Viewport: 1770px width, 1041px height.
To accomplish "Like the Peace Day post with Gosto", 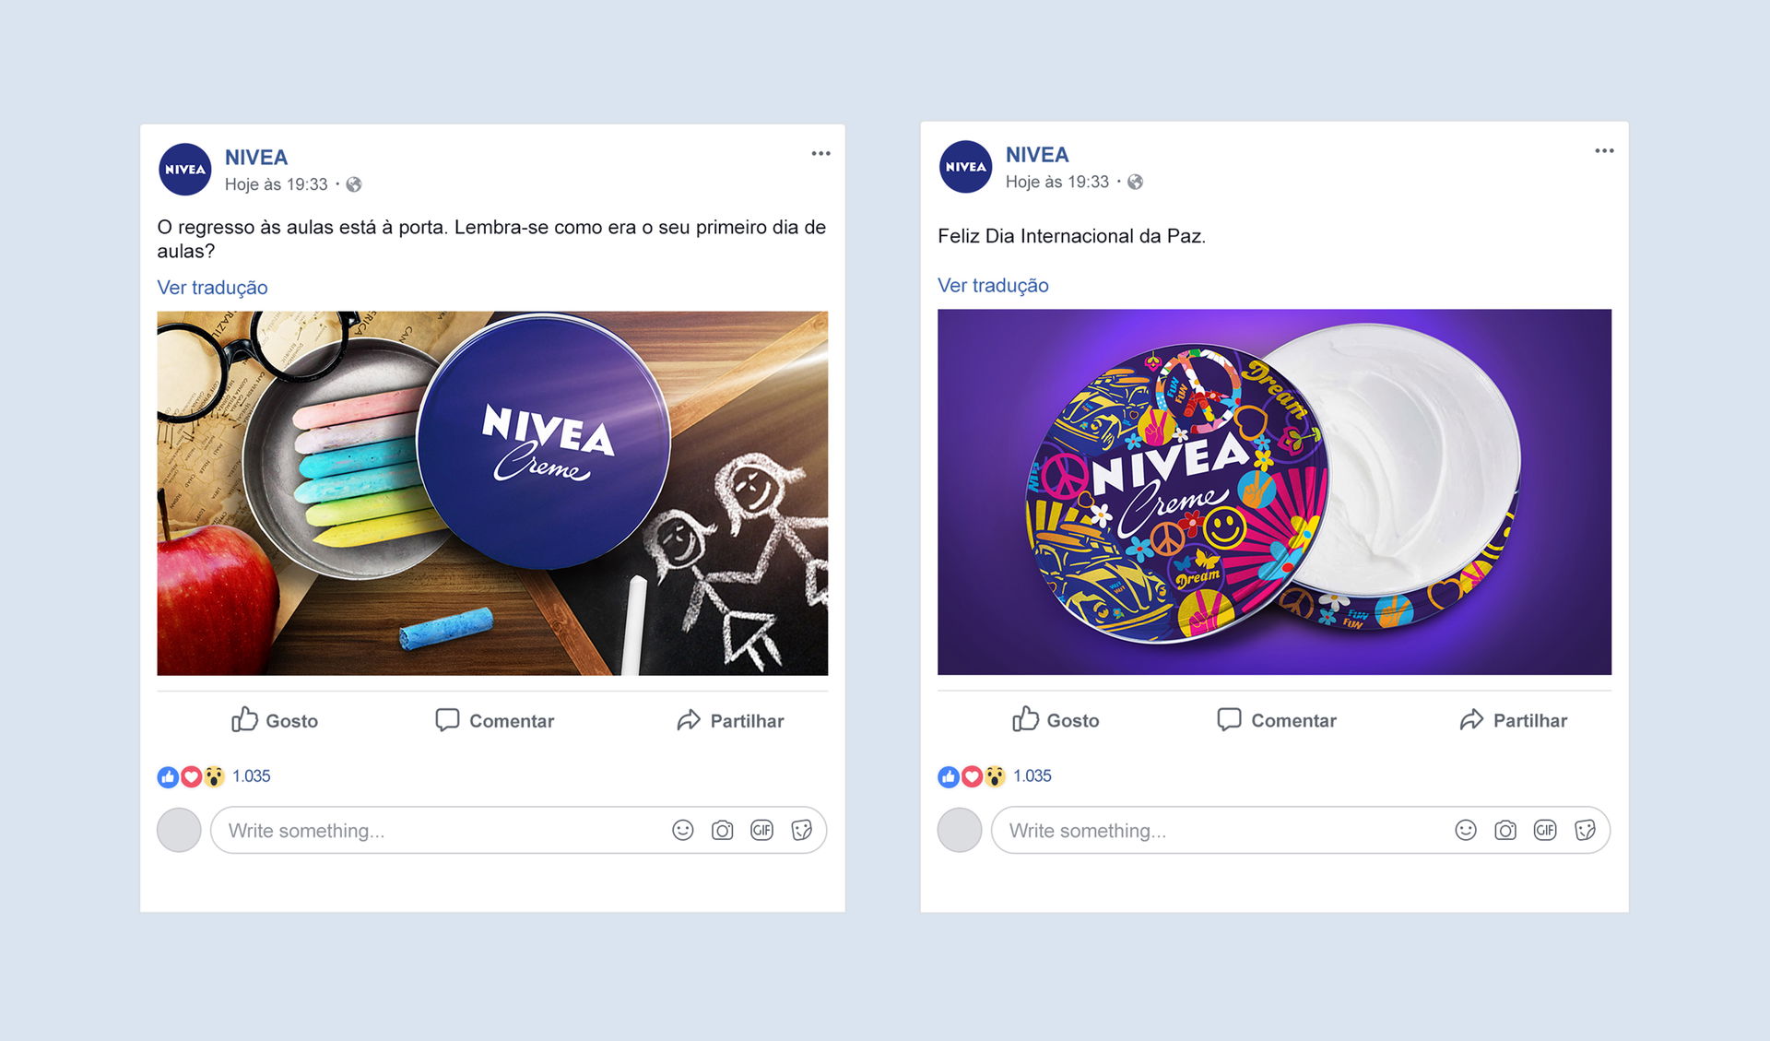I will pyautogui.click(x=1055, y=720).
